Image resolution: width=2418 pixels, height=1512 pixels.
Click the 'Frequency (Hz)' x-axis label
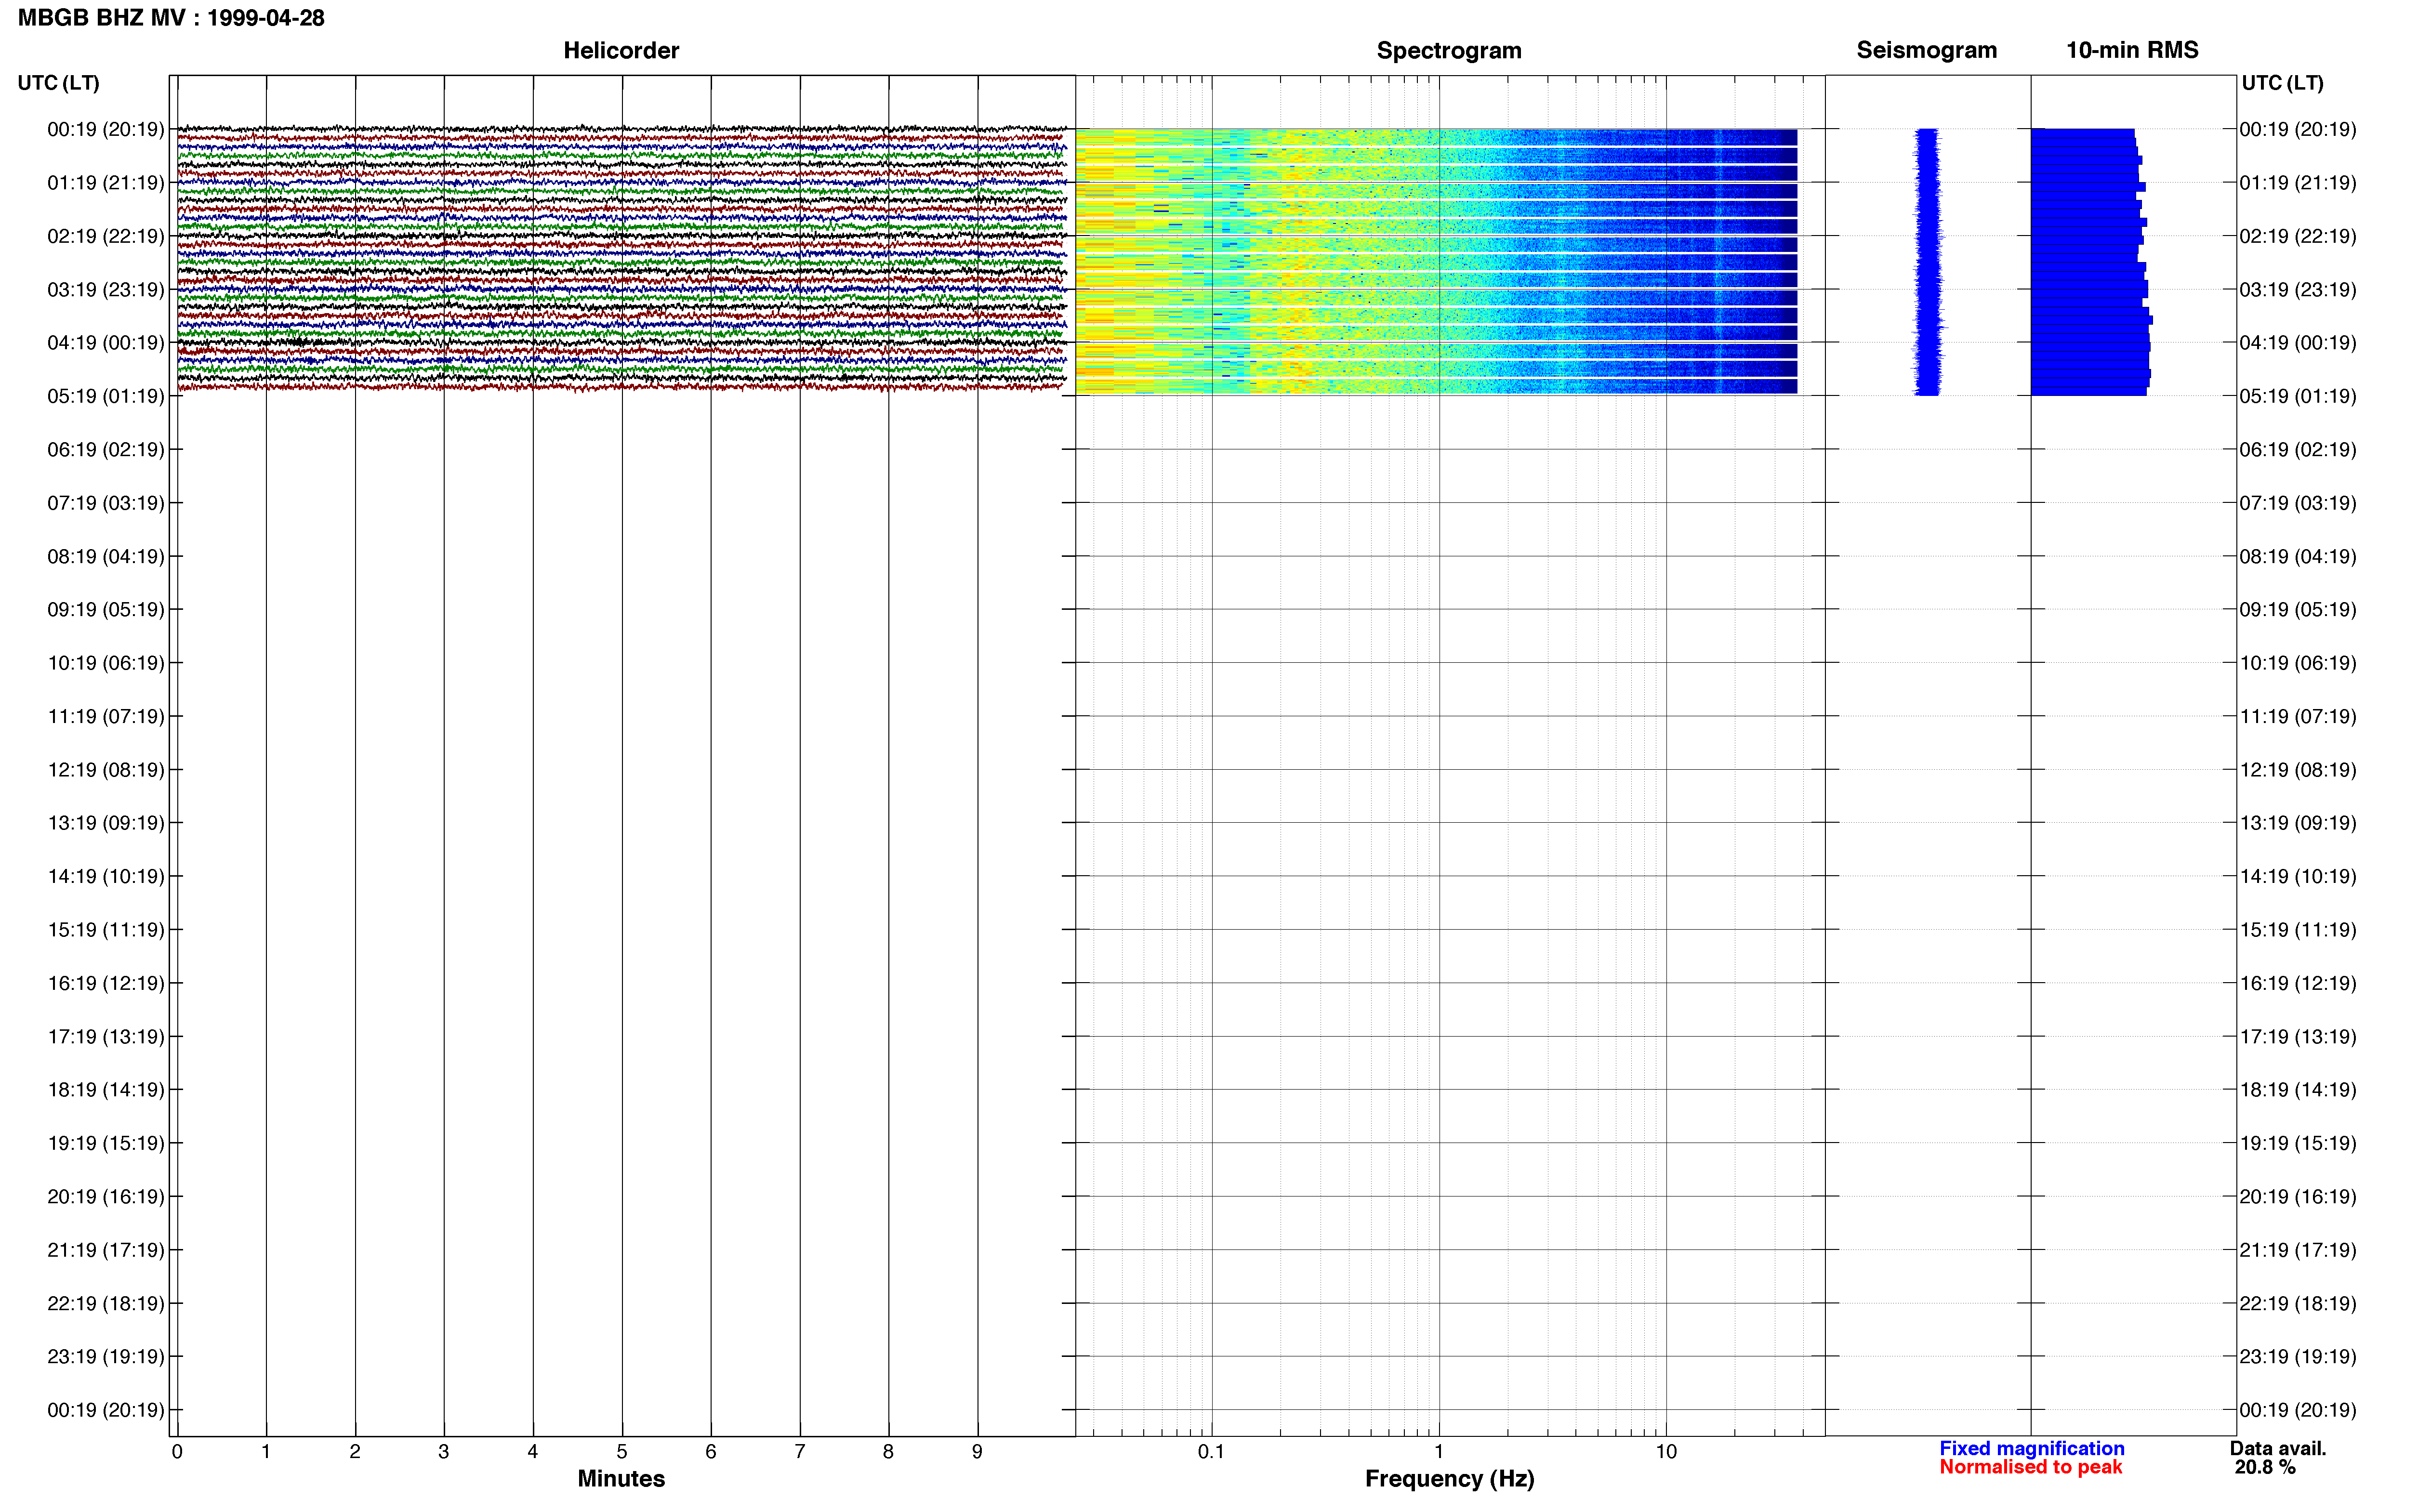(x=1449, y=1479)
